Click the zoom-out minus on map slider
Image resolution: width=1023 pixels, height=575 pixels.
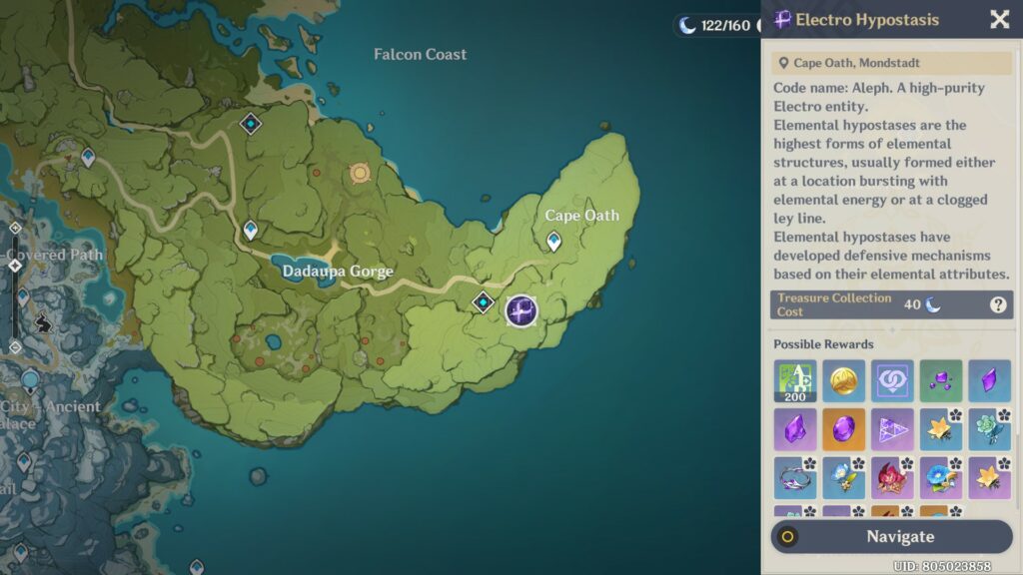[15, 346]
